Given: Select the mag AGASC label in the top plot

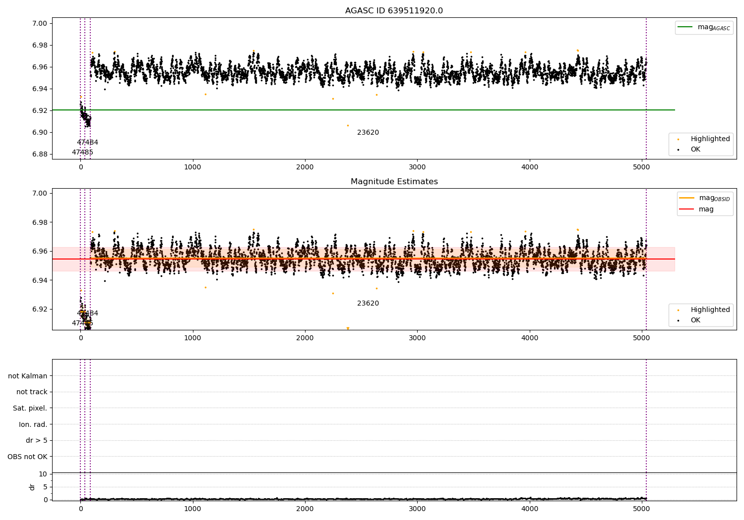Looking at the screenshot, I should click(x=714, y=28).
